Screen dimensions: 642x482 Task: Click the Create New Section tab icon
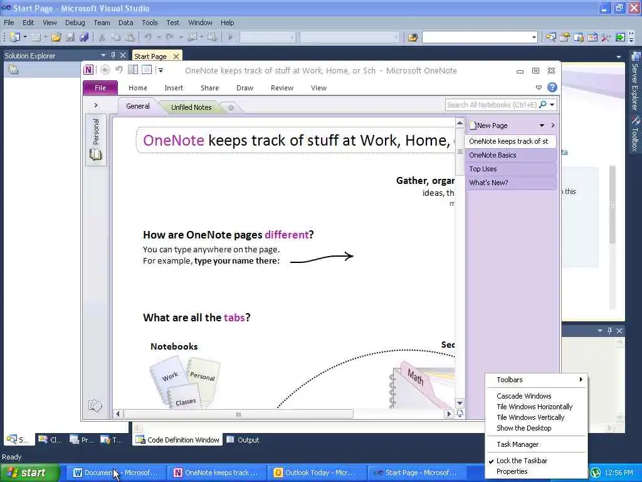tap(231, 107)
